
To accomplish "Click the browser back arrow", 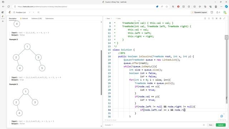I will pos(3,6).
